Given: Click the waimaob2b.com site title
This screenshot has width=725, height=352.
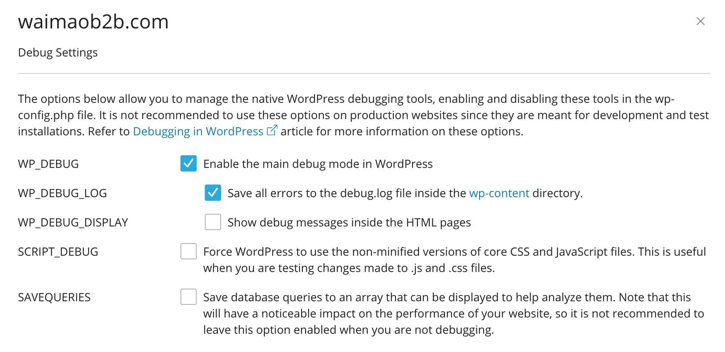Looking at the screenshot, I should click(93, 21).
